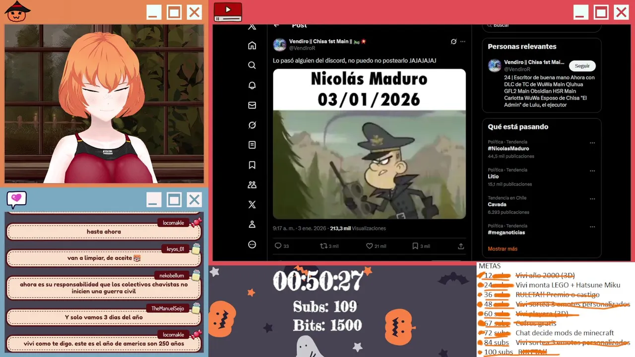Viewport: 635px width, 357px height.
Task: Click the share icon on the post
Action: [461, 246]
